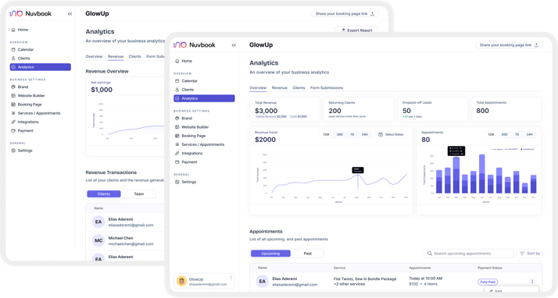Set Appointments chart range to 30D
558x298 pixels.
504,135
